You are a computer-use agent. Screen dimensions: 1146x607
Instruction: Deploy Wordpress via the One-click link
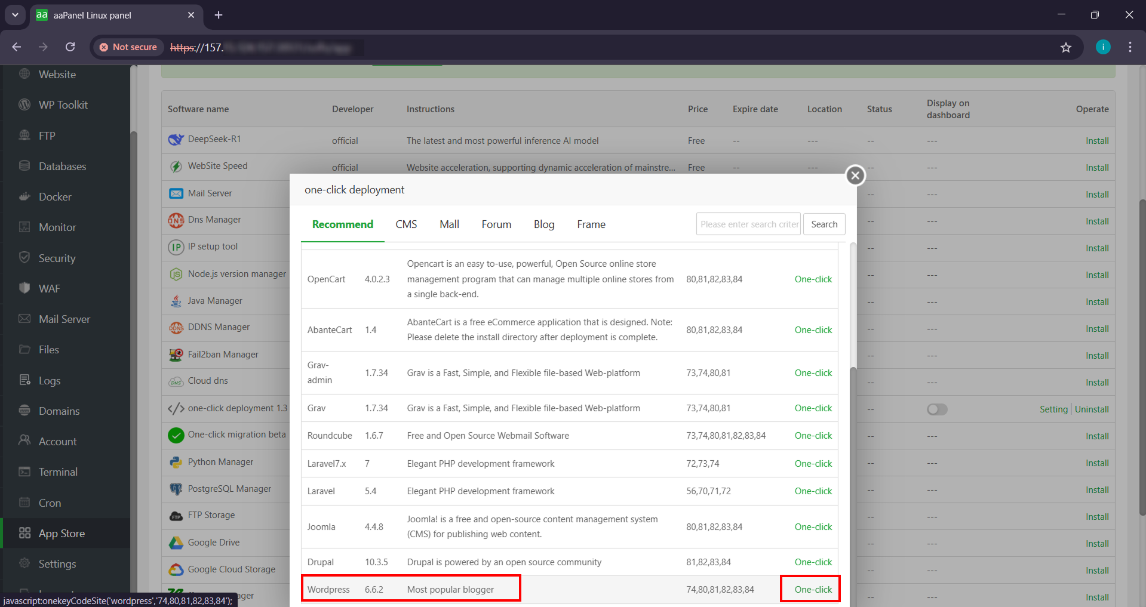pyautogui.click(x=813, y=589)
